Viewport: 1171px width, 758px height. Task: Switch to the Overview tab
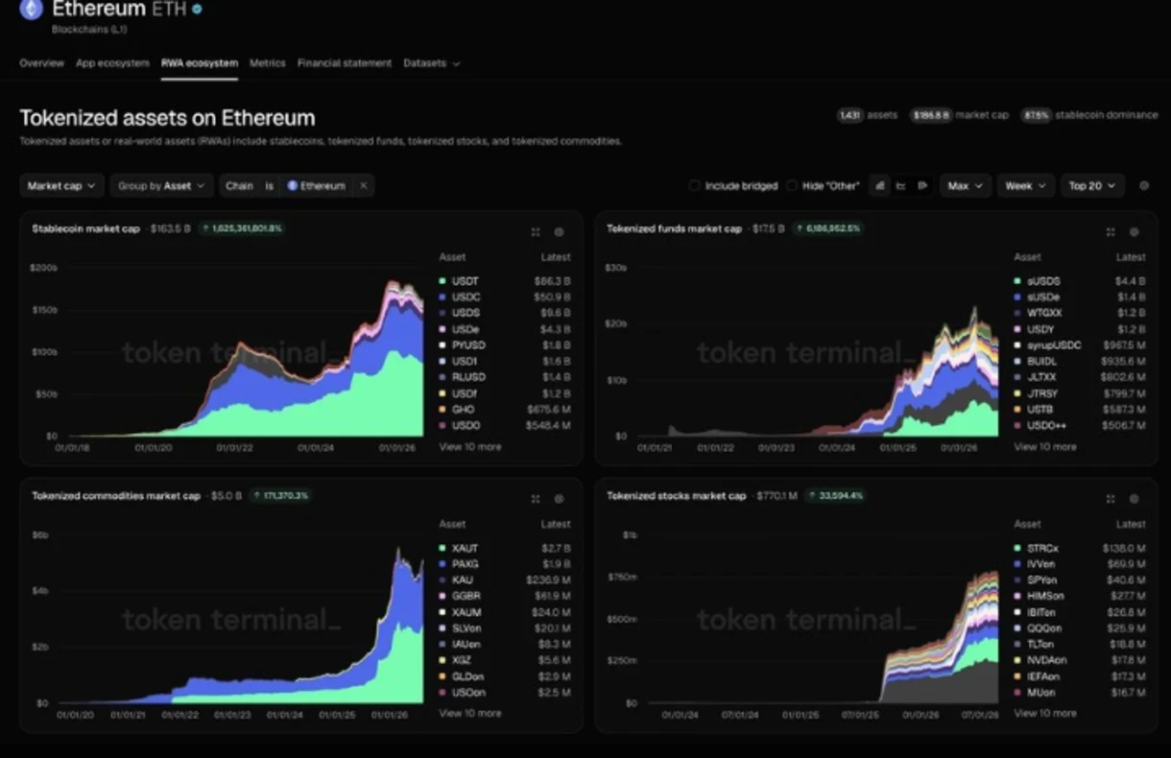(x=41, y=63)
